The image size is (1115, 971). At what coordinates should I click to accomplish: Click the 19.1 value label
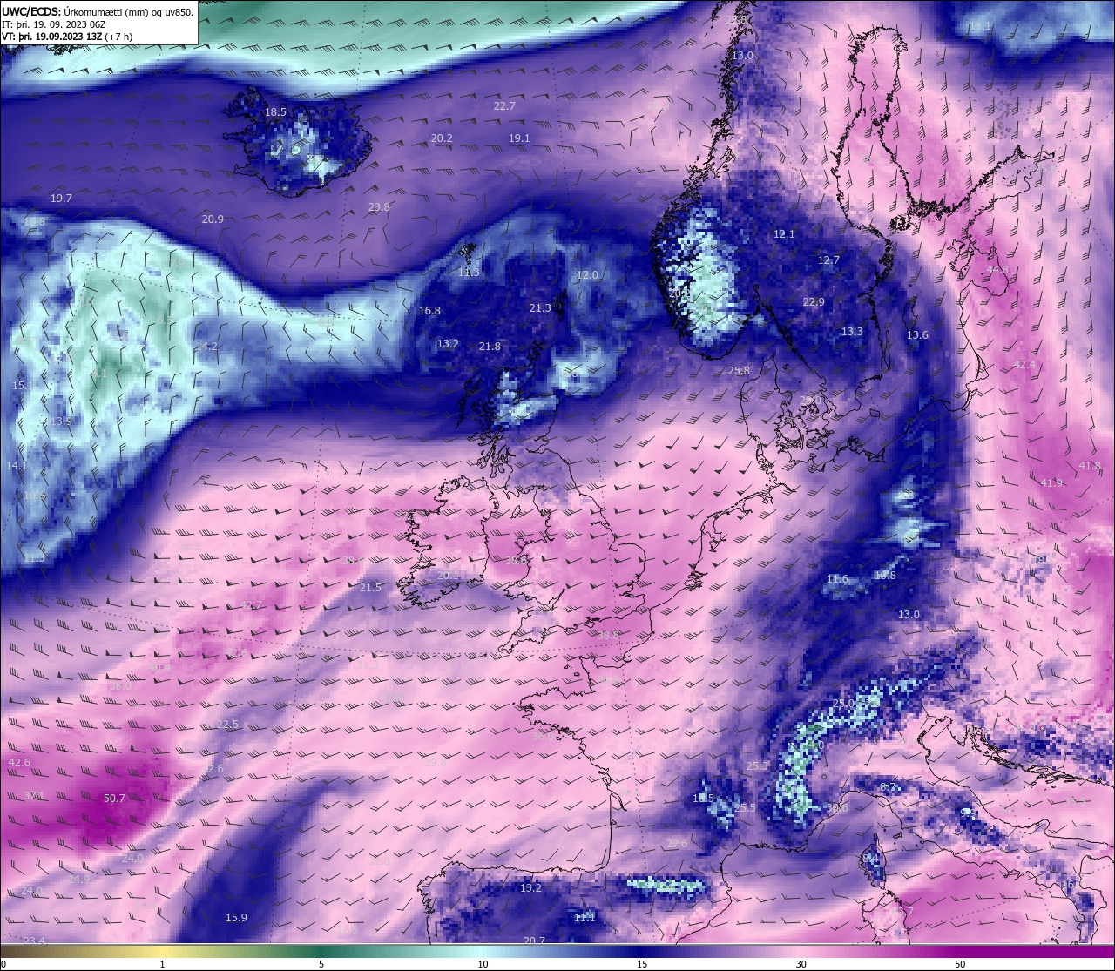tap(519, 138)
